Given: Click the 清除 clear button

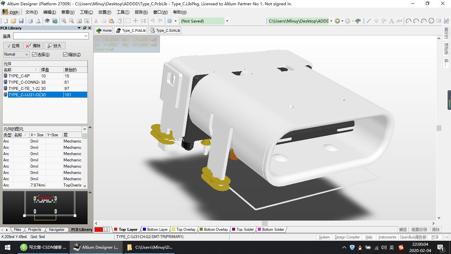Looking at the screenshot, I should (33, 46).
